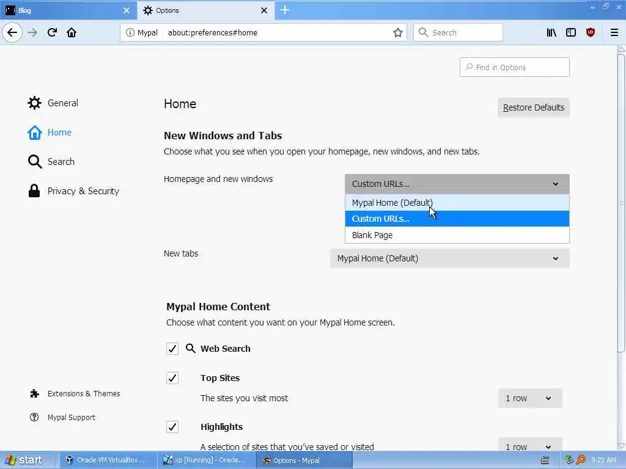The height and width of the screenshot is (469, 626).
Task: Switch to xp [Running] taskbar item
Action: [205, 460]
